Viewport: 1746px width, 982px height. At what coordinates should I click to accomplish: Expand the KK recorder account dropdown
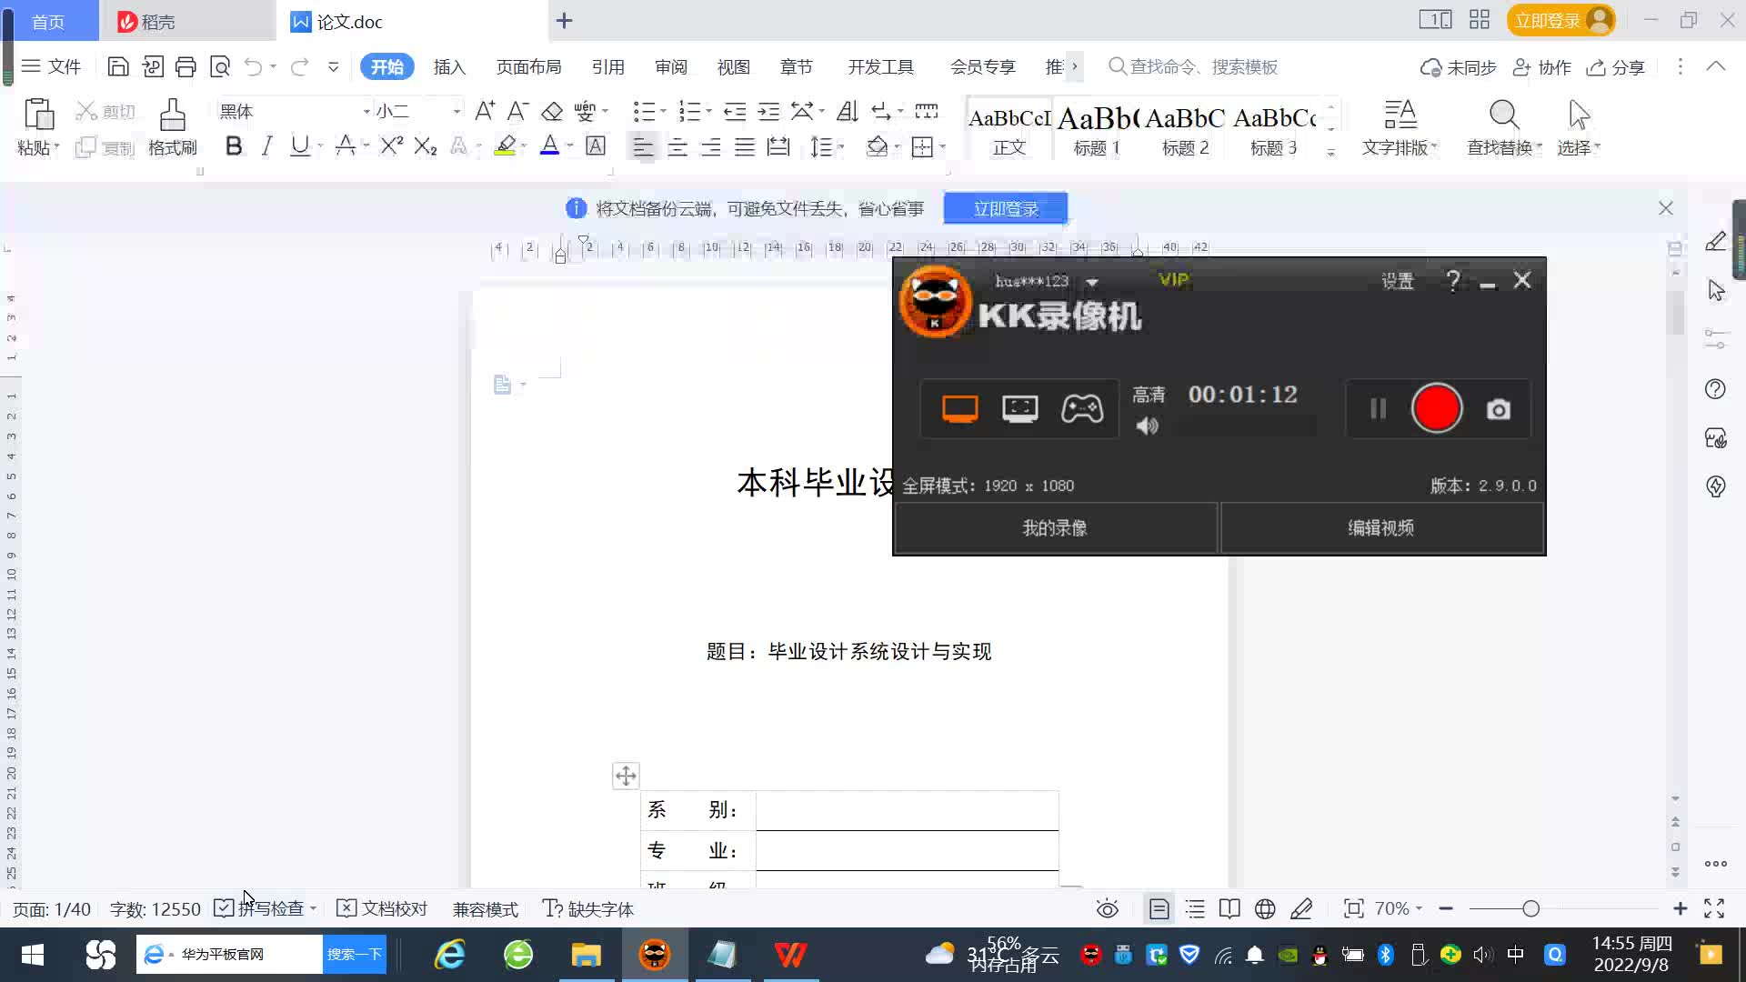[1092, 282]
